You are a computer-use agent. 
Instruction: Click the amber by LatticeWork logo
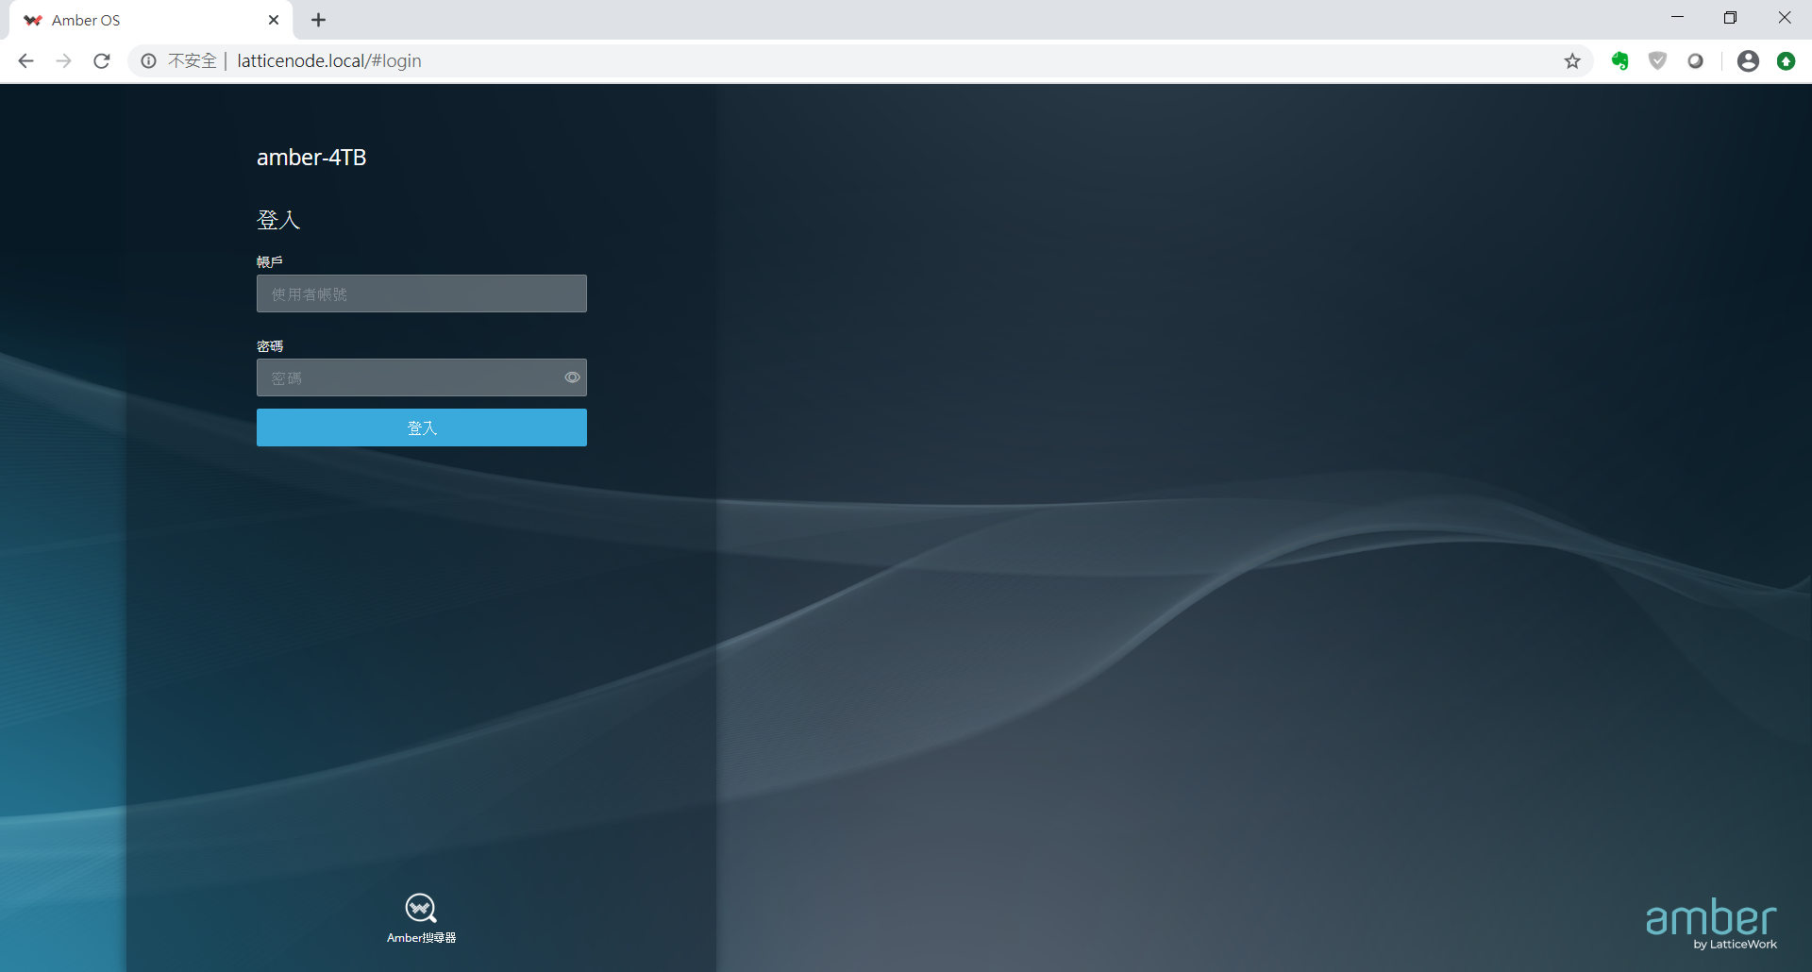click(x=1711, y=924)
